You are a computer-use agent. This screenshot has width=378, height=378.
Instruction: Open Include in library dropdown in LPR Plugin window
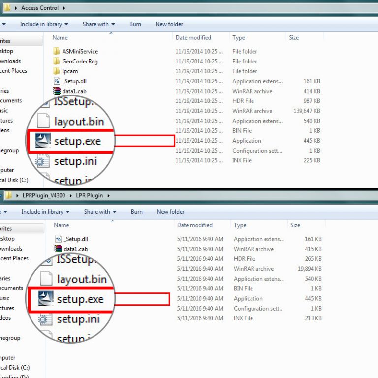pos(45,212)
